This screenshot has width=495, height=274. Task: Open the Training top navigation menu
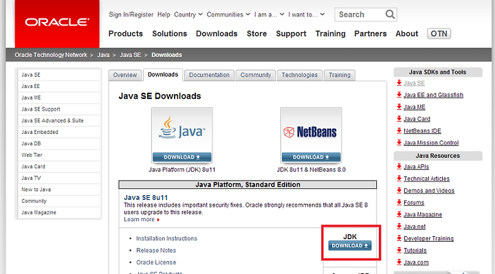(x=331, y=34)
